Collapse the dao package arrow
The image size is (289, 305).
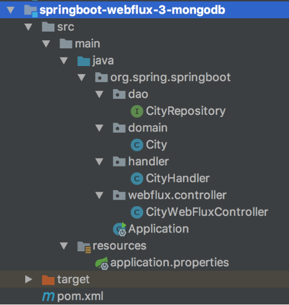(99, 95)
